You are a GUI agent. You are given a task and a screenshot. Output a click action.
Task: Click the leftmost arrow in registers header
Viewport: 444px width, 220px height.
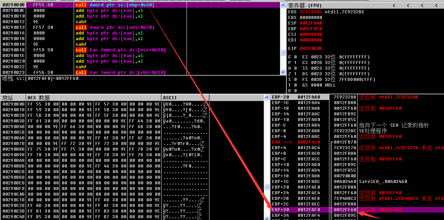tap(394, 5)
